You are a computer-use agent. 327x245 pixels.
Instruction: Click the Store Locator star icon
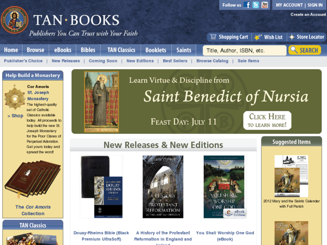pyautogui.click(x=291, y=37)
